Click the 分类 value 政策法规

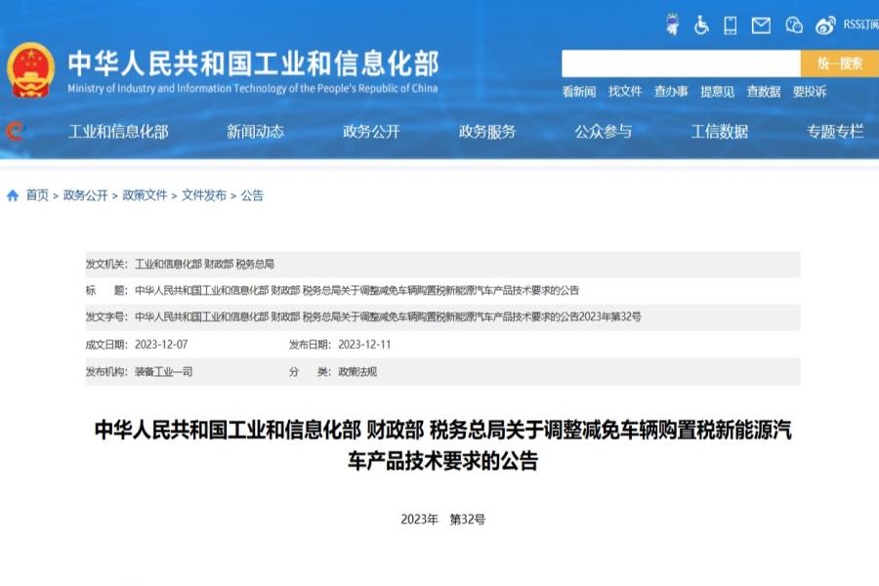click(357, 371)
